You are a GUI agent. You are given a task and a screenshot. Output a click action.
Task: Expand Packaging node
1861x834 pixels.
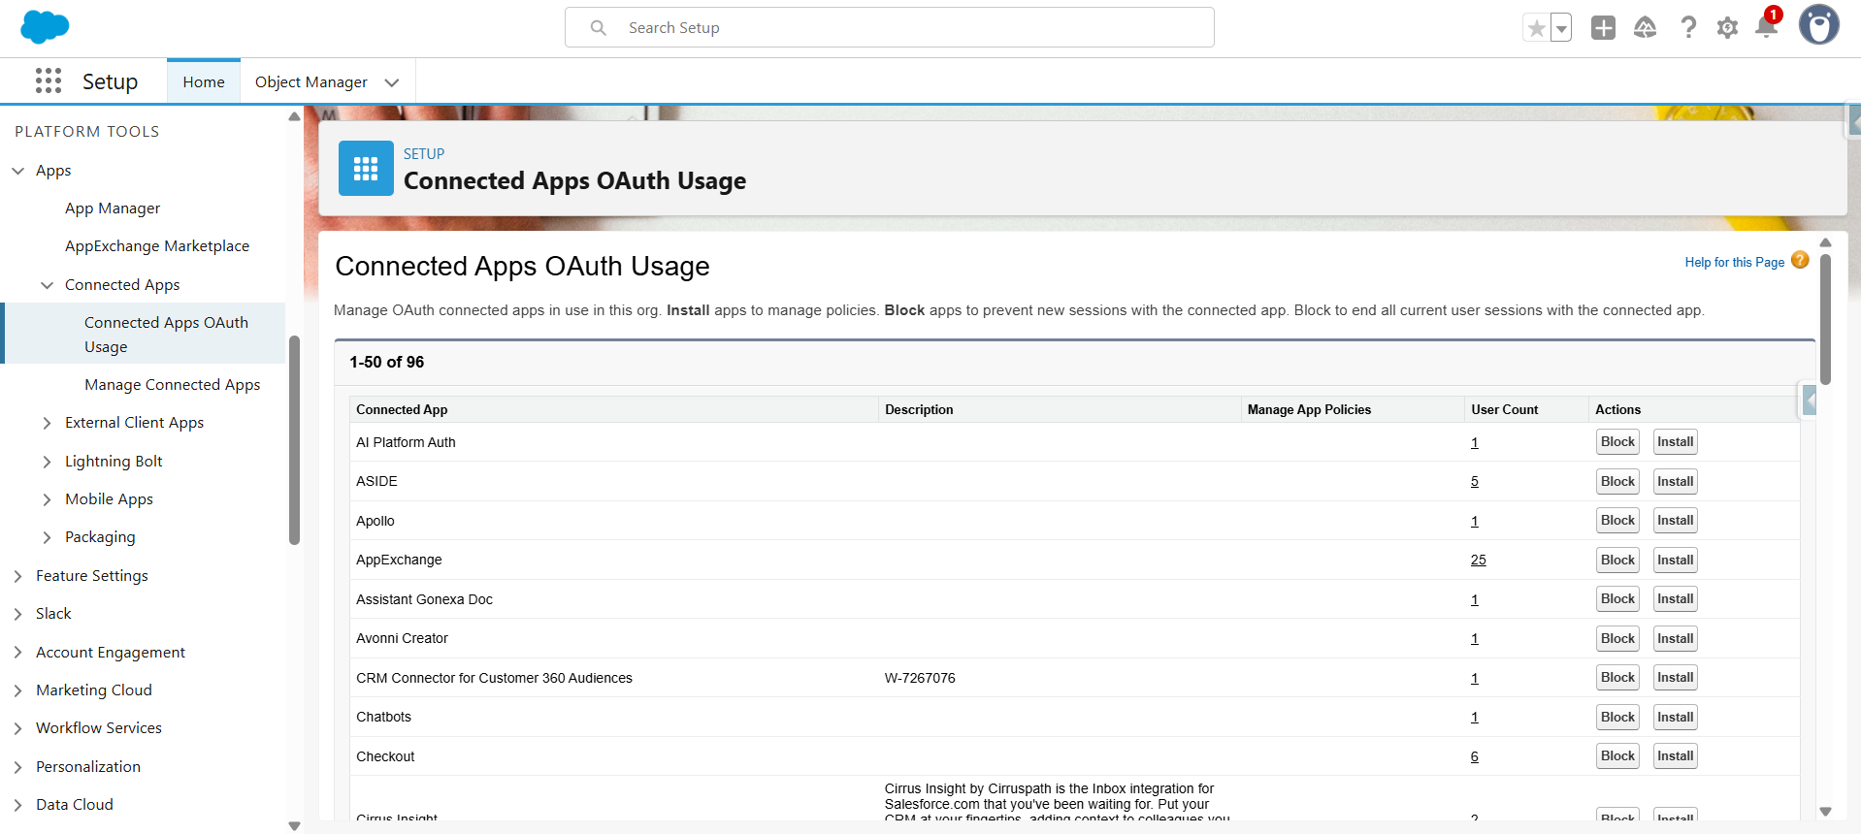click(47, 537)
